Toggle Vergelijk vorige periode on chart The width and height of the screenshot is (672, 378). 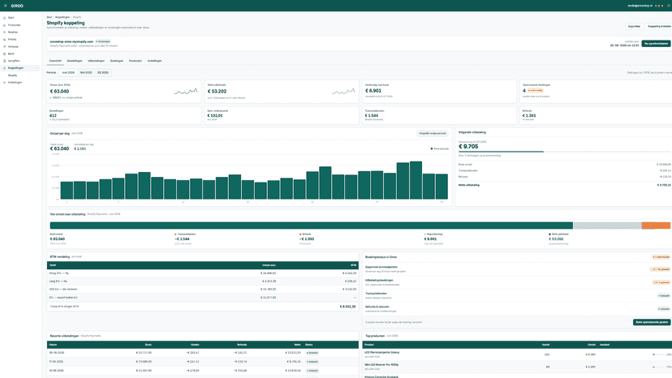(433, 133)
